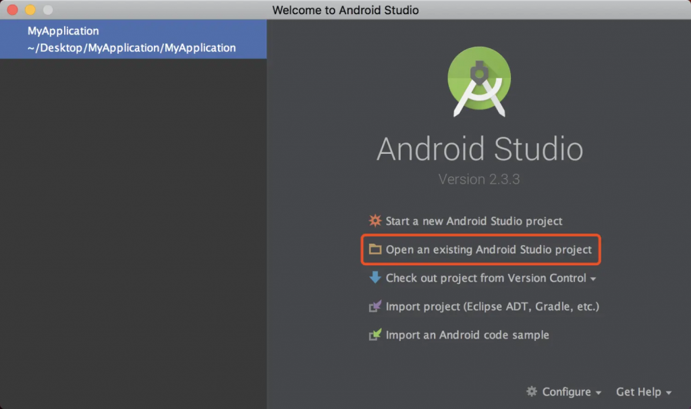Click the Import Android code sample icon
The width and height of the screenshot is (691, 409).
tap(375, 335)
